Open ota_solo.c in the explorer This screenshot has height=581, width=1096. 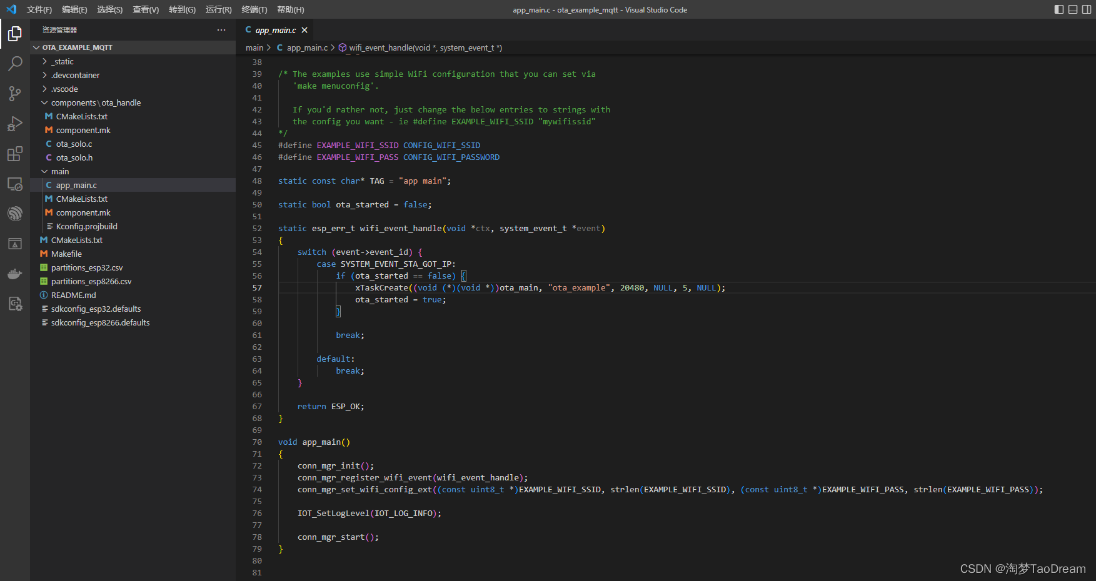point(74,144)
